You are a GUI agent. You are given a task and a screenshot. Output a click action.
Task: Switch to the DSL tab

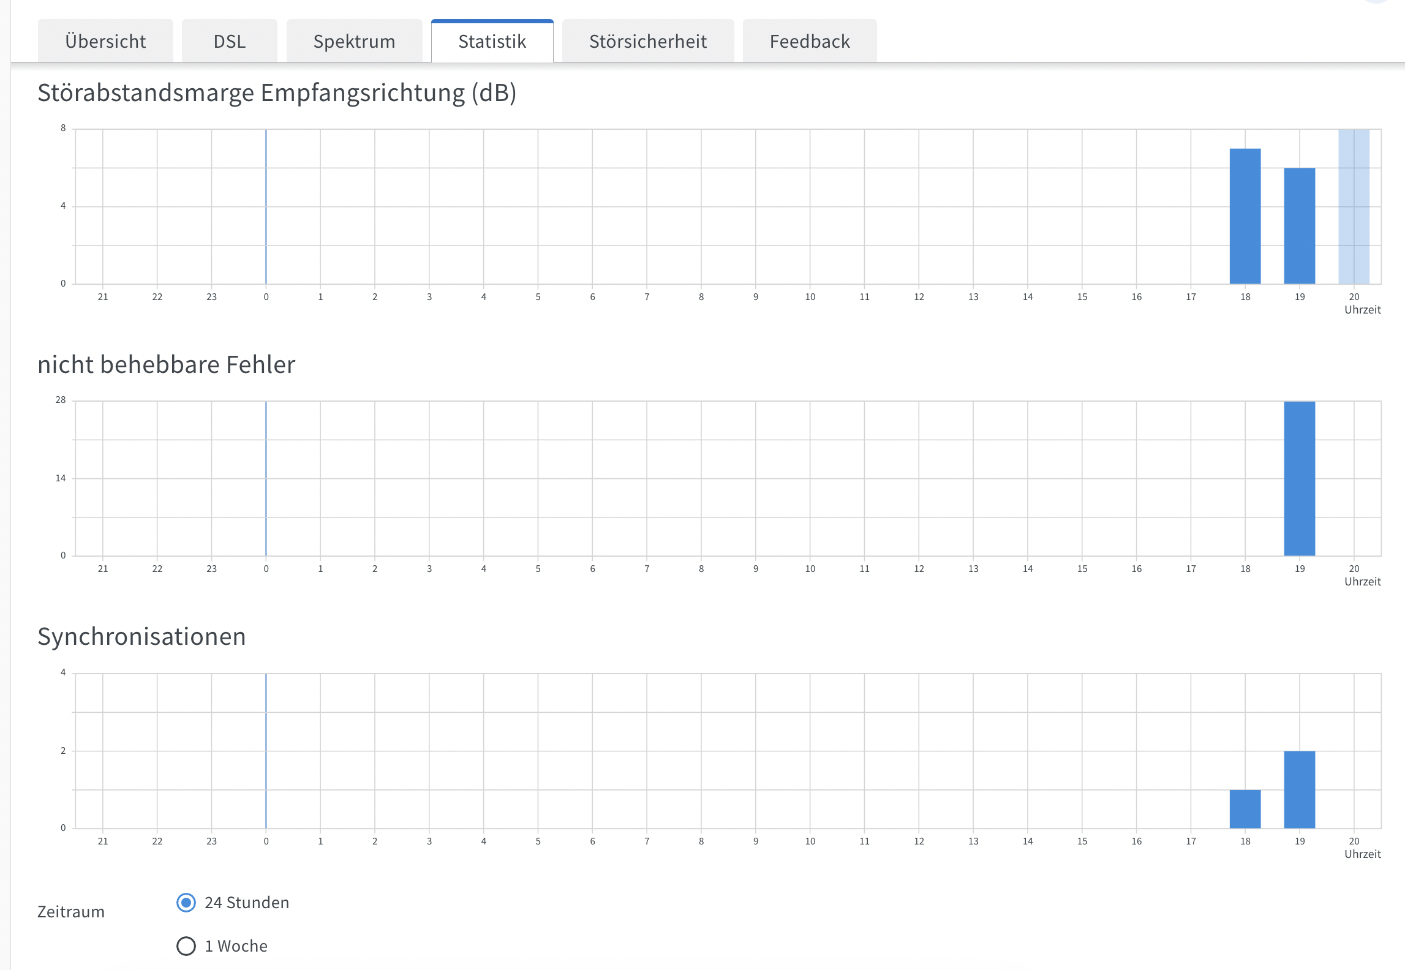[230, 42]
